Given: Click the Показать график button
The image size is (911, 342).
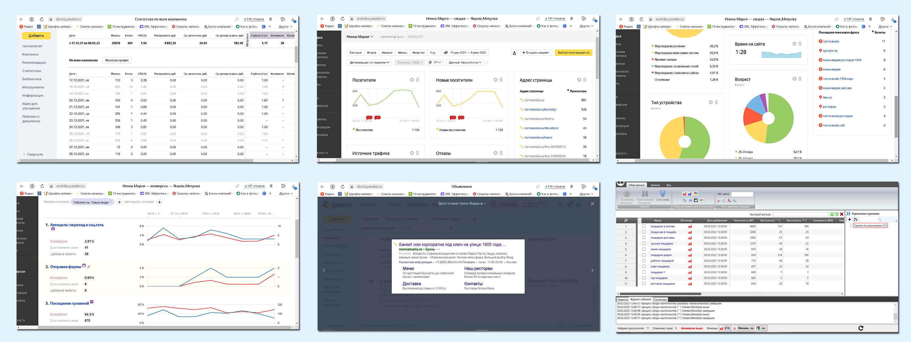Looking at the screenshot, I should tap(117, 60).
